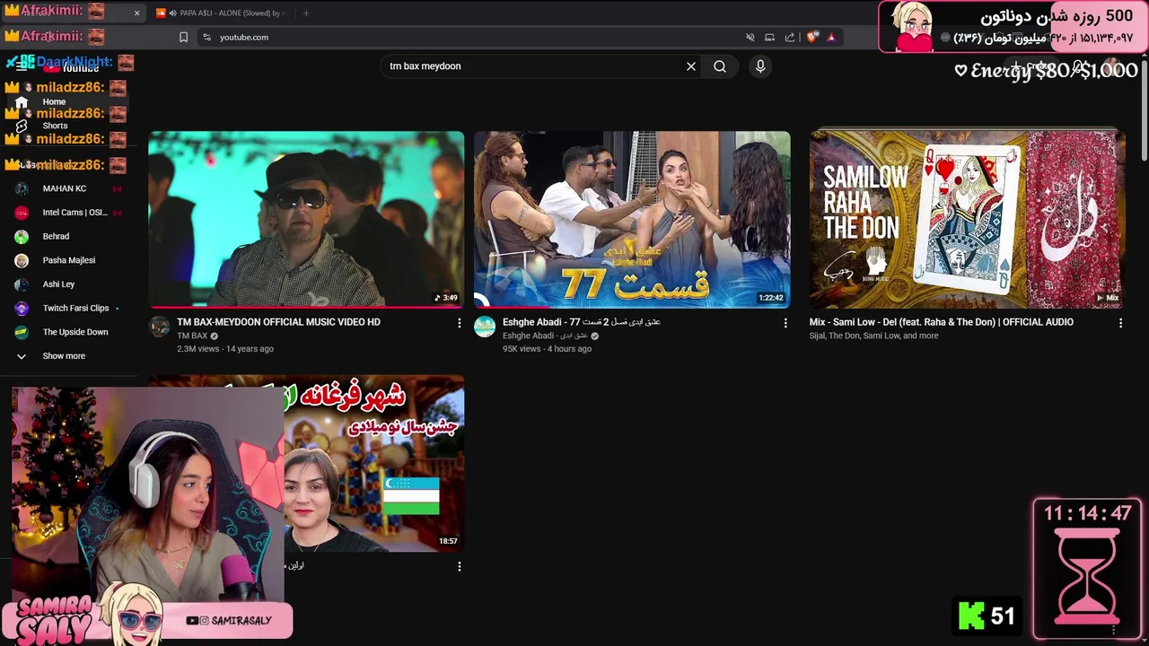Click the Twitch Farsi Clips avatar

pos(22,309)
